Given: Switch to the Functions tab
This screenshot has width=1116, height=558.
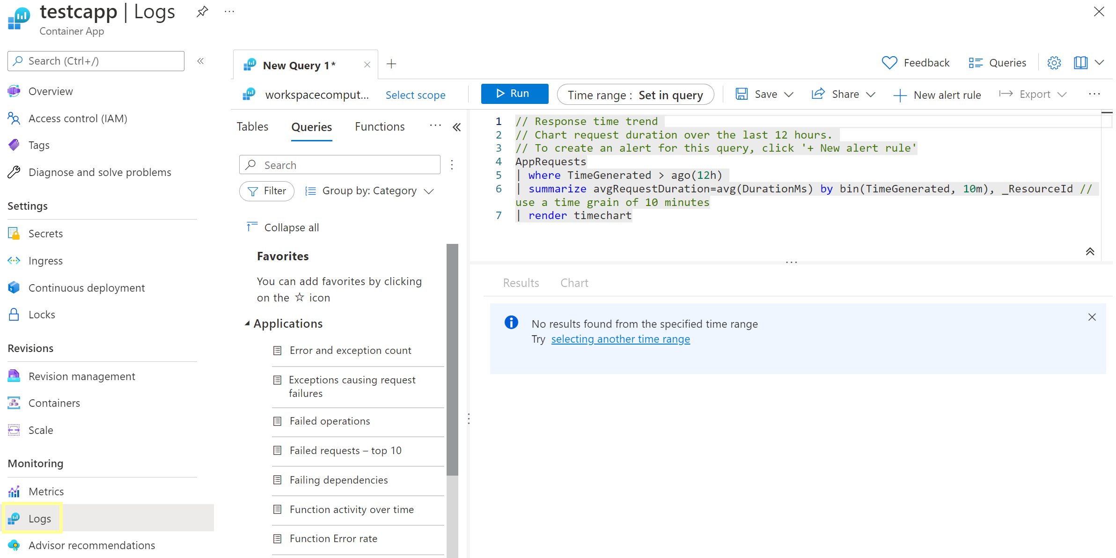Looking at the screenshot, I should [x=380, y=126].
